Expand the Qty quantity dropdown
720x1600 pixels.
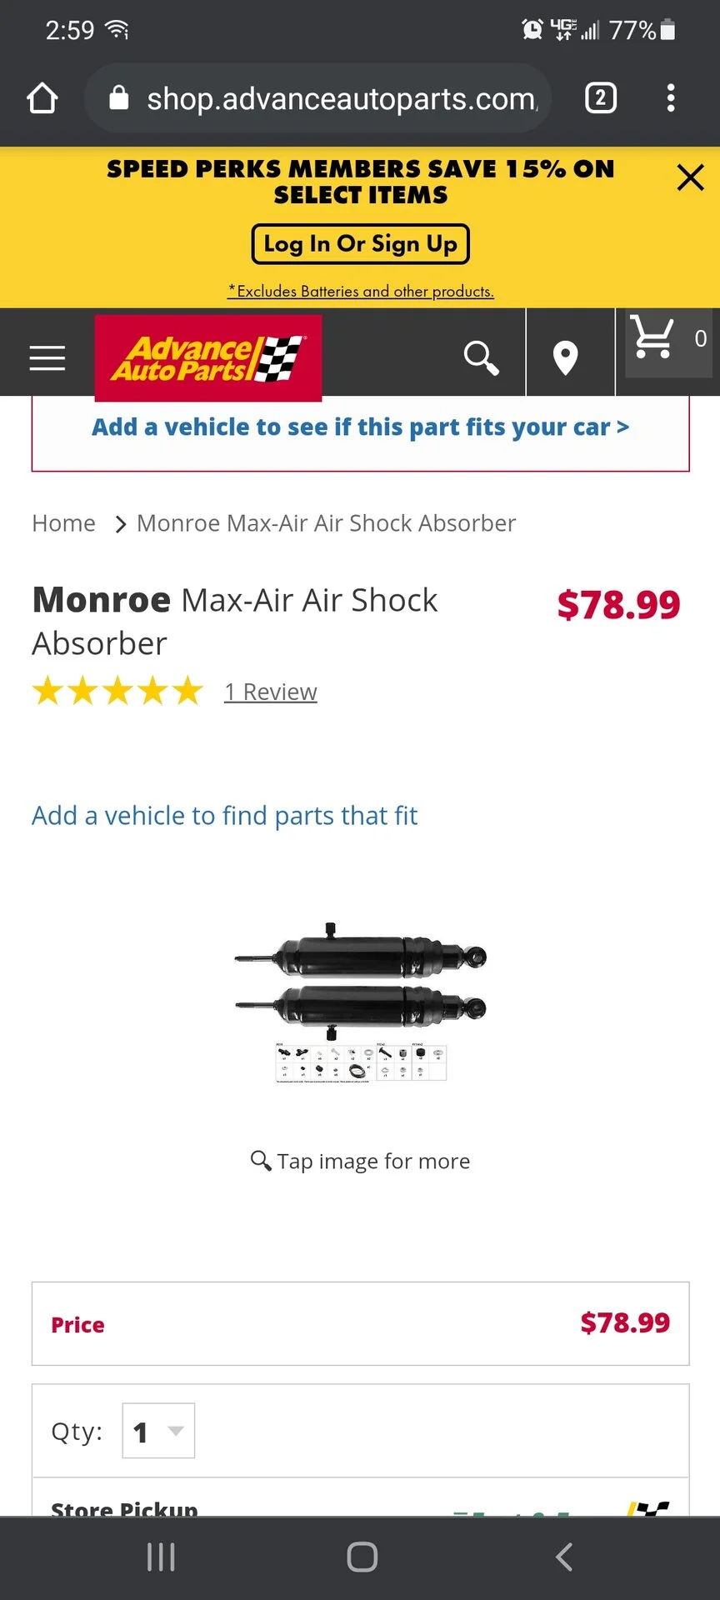pyautogui.click(x=158, y=1431)
